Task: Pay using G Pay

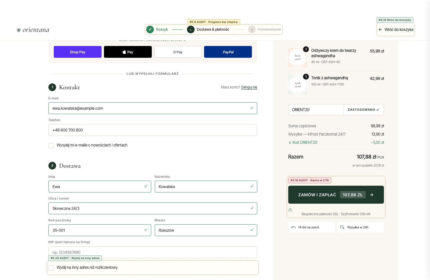Action: pos(178,52)
